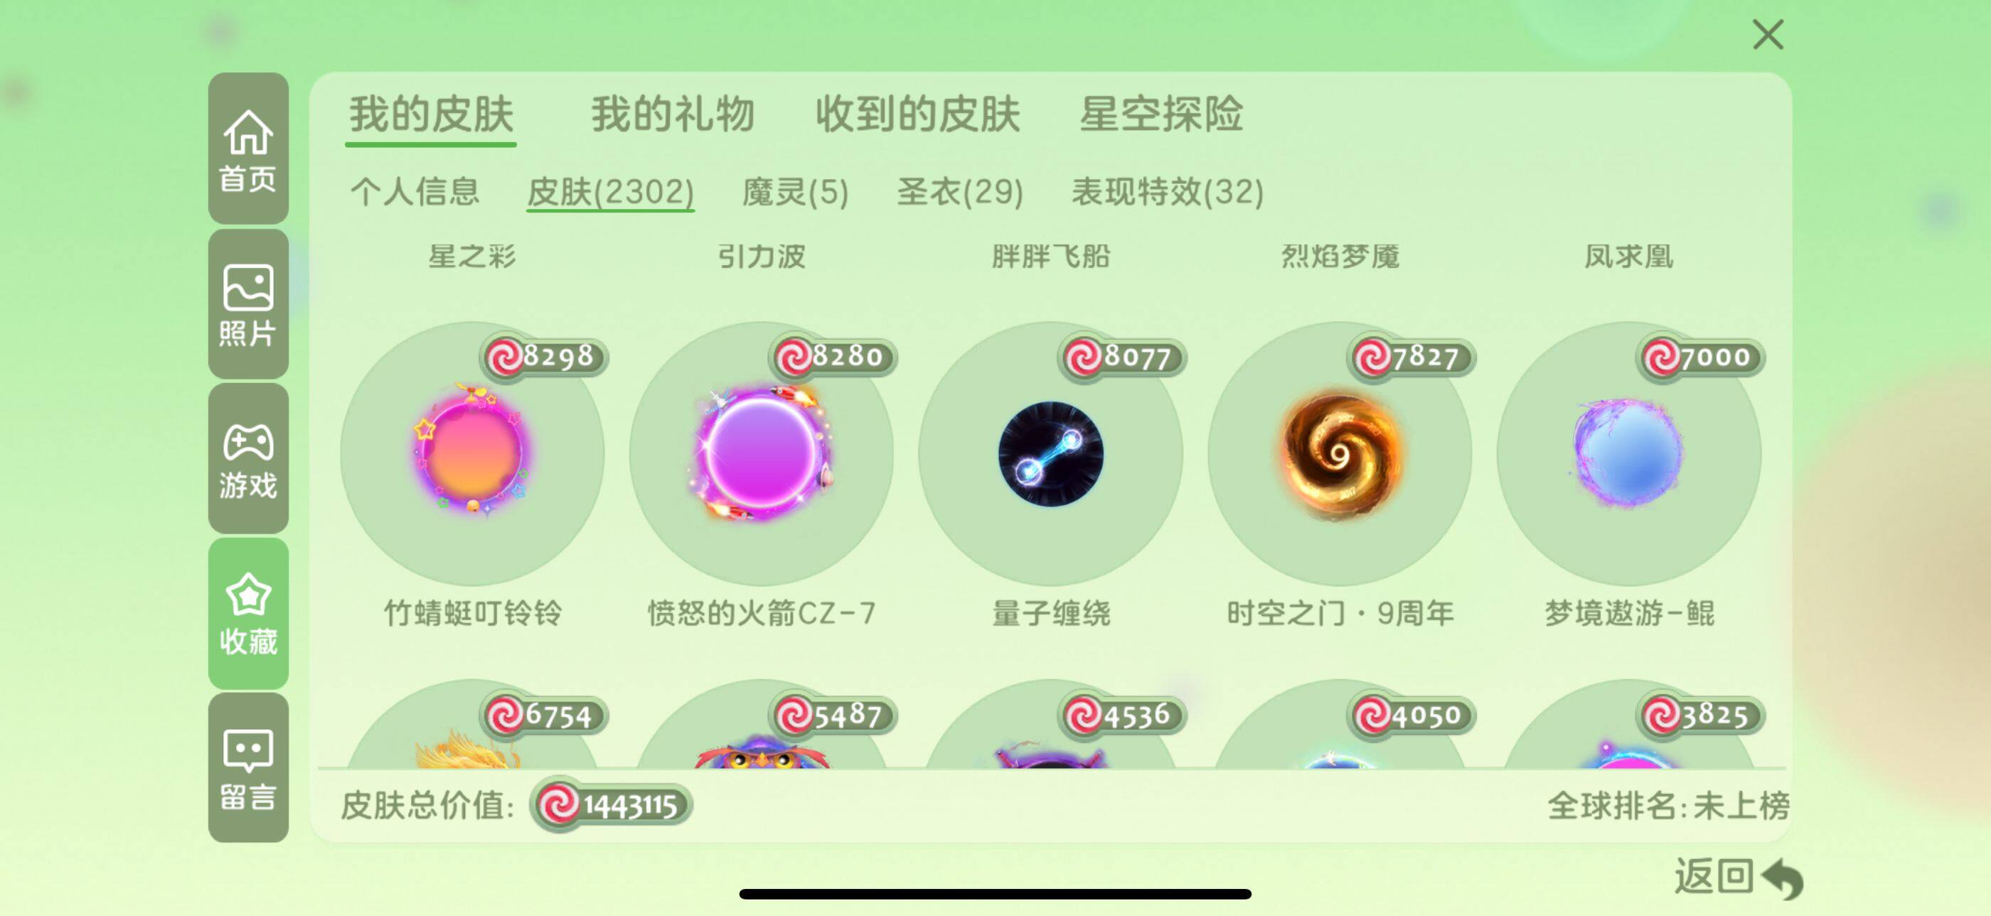Switch to the 收到的皮肤 tab

(917, 114)
